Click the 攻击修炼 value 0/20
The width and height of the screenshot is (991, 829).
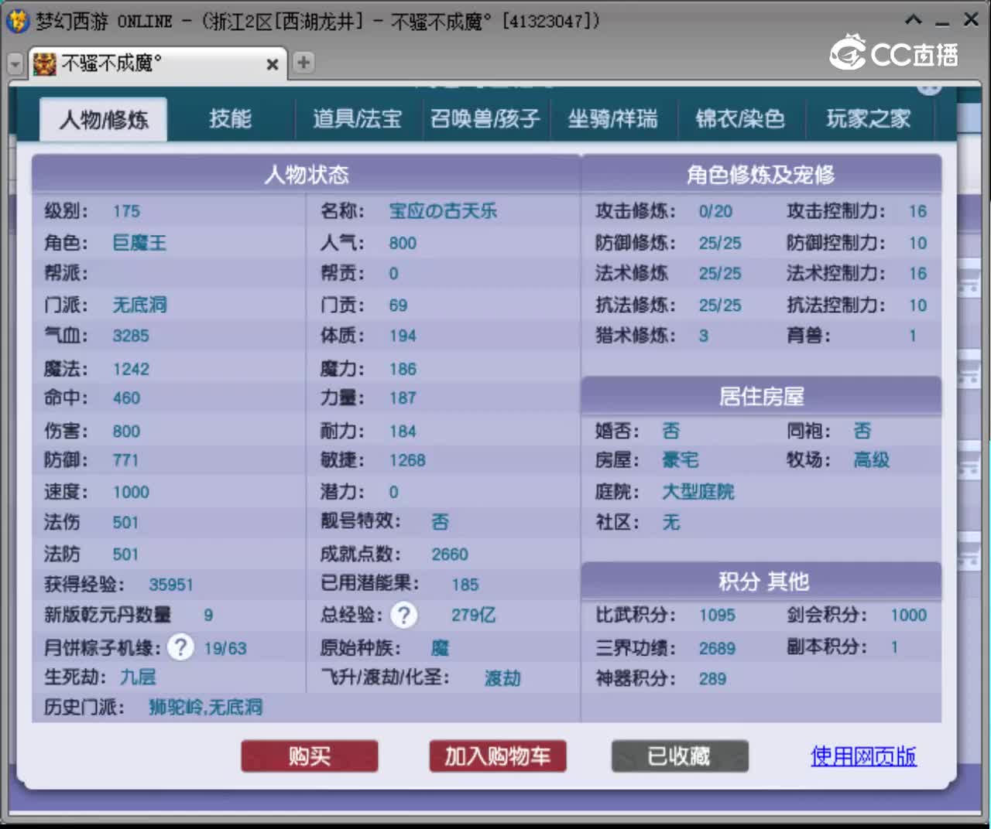point(715,211)
